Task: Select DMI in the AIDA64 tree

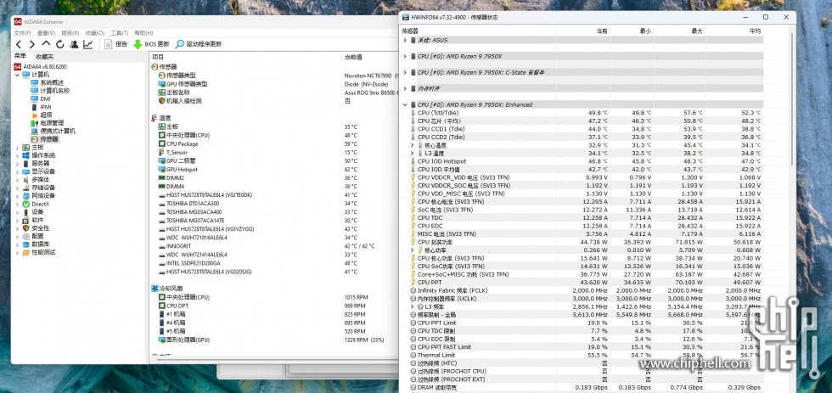Action: click(41, 98)
